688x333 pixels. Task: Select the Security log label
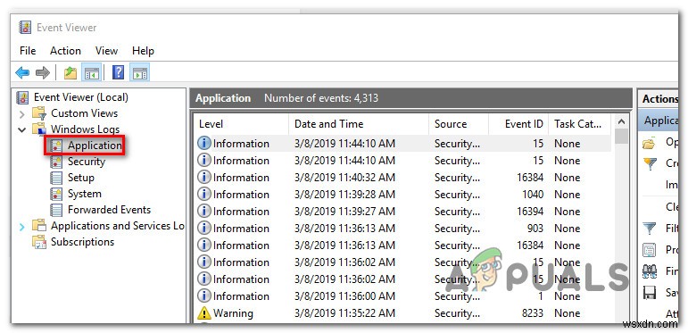coord(87,162)
